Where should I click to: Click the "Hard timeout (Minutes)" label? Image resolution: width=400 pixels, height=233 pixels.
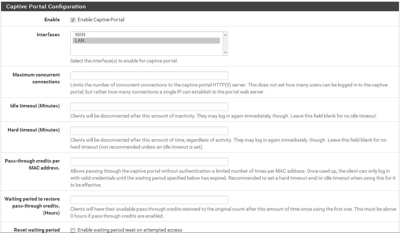pos(34,130)
